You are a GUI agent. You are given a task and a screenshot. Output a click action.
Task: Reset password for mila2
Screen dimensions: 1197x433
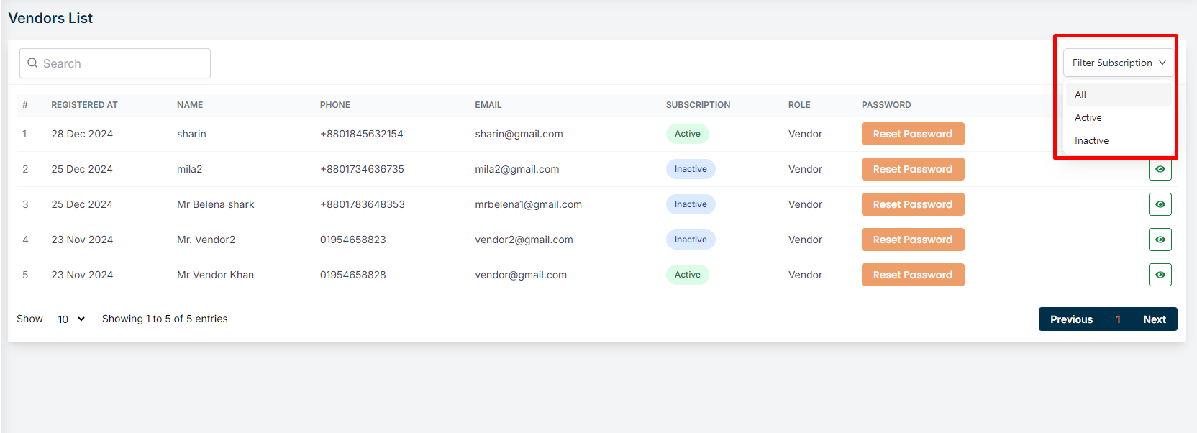point(912,169)
